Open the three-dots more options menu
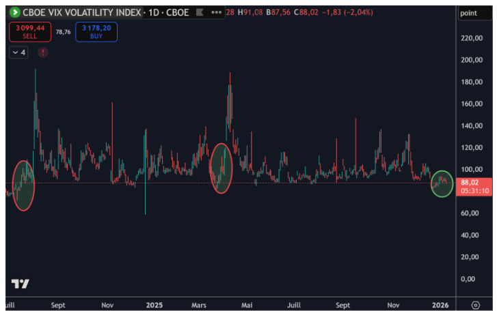The image size is (497, 317). coord(217,13)
